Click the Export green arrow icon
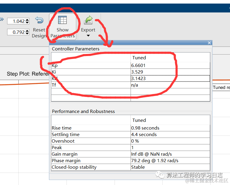This screenshot has width=230, height=185. pos(88,20)
